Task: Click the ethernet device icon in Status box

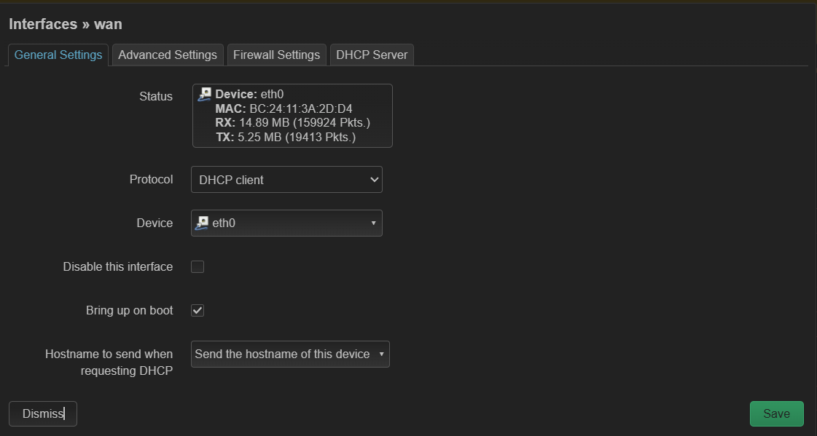Action: click(205, 94)
